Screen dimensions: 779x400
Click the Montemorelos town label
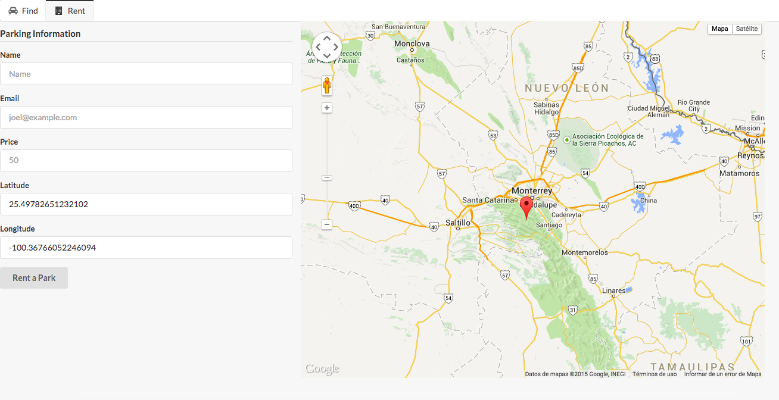(585, 252)
